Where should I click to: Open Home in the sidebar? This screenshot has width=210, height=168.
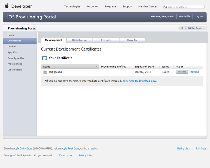(x=20, y=35)
